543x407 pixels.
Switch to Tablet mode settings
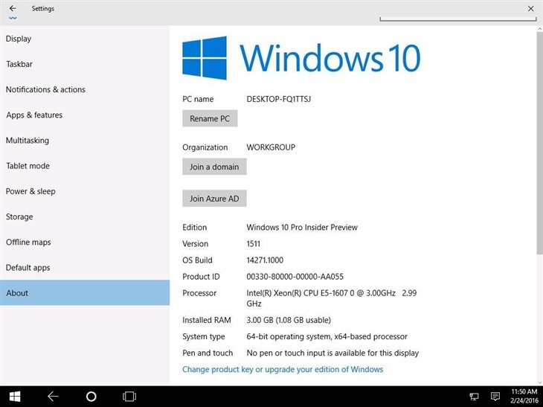point(28,166)
